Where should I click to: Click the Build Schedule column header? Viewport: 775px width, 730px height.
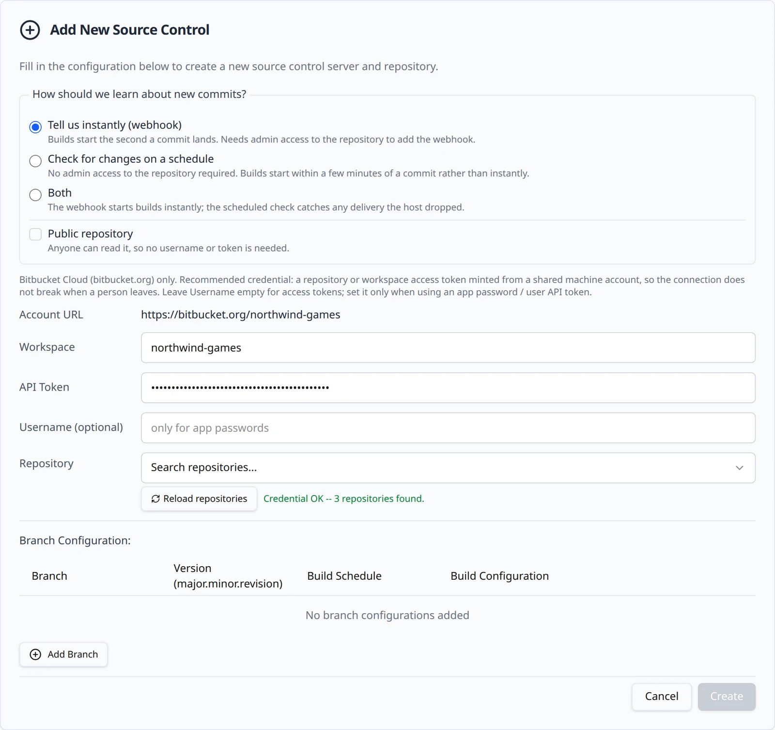click(344, 576)
